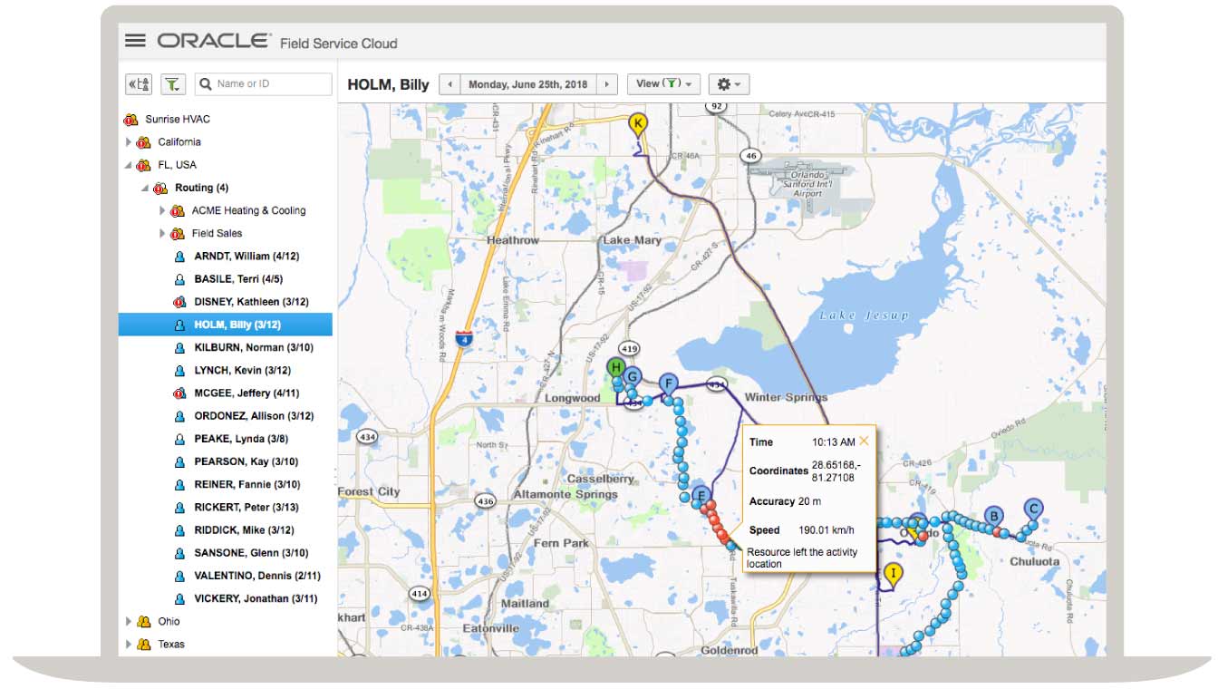
Task: Click the alert icon beside MCGEE, Jeffery
Action: [x=179, y=393]
